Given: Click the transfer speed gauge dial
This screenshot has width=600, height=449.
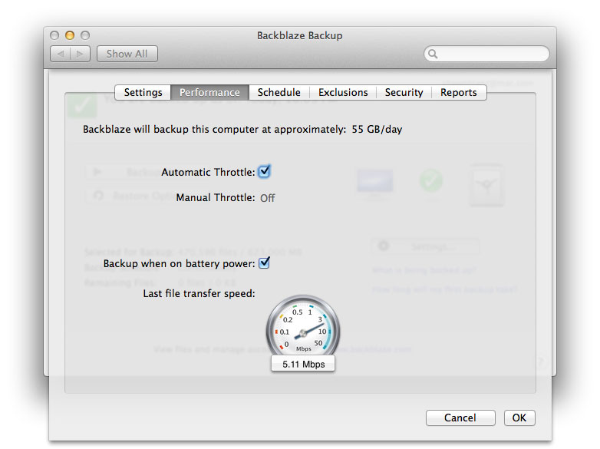Looking at the screenshot, I should tap(303, 330).
